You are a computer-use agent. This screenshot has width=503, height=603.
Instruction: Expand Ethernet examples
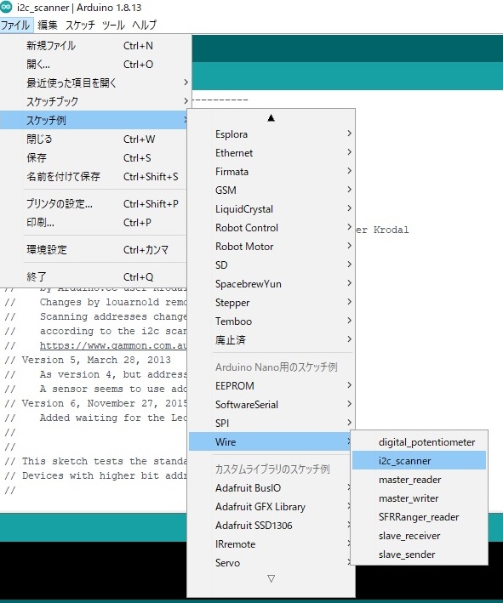(x=271, y=153)
